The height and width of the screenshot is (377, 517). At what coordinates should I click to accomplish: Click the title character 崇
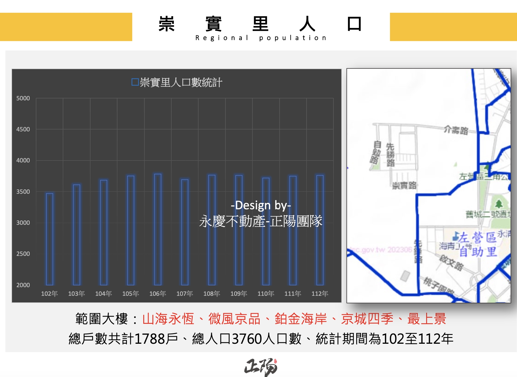pyautogui.click(x=167, y=24)
